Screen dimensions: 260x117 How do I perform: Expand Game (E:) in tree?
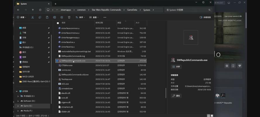[18, 106]
